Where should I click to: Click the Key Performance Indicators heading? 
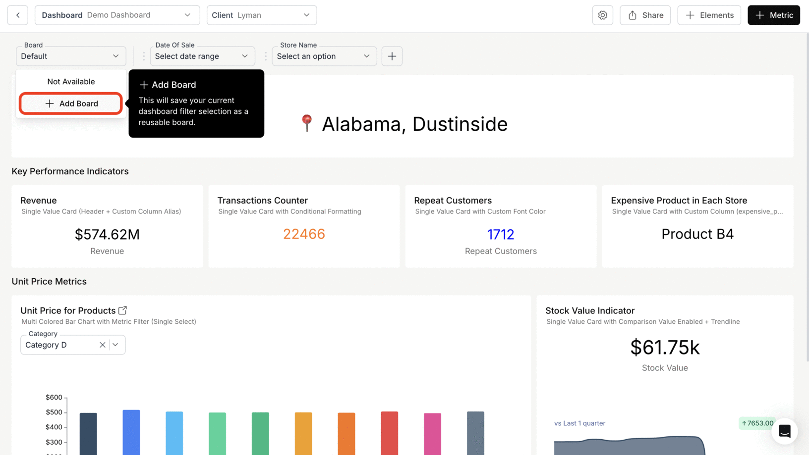tap(70, 171)
